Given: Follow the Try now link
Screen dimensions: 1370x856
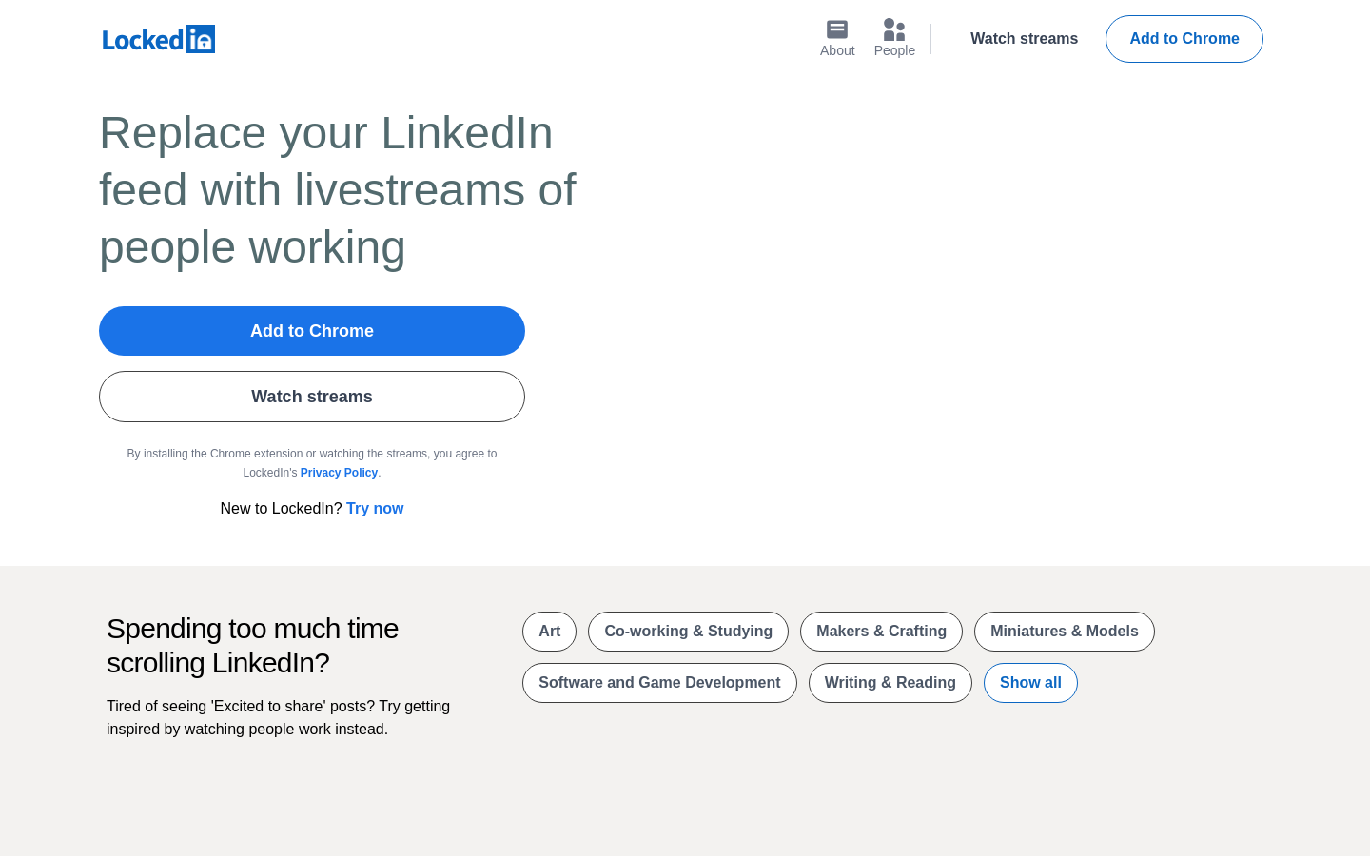Looking at the screenshot, I should [375, 509].
